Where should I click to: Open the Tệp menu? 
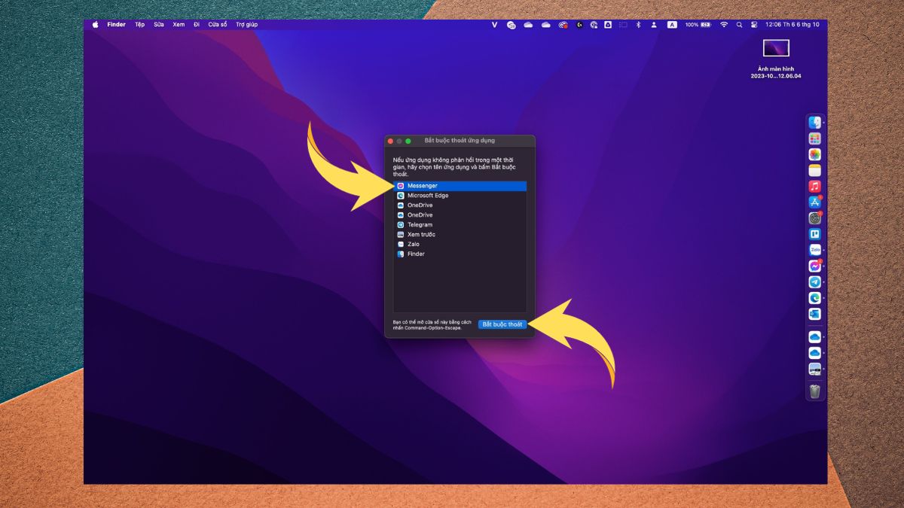pyautogui.click(x=139, y=25)
